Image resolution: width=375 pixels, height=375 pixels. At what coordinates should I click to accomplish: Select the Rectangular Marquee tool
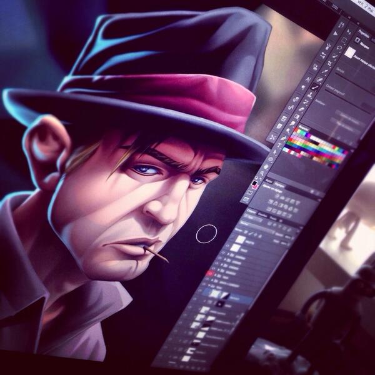(x=344, y=40)
